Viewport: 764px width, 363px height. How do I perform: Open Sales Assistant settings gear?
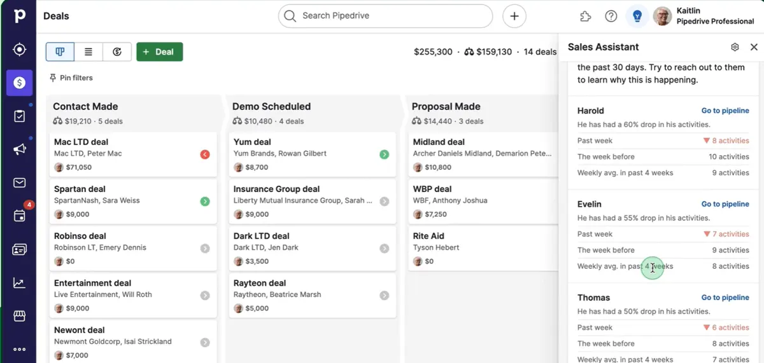tap(735, 47)
